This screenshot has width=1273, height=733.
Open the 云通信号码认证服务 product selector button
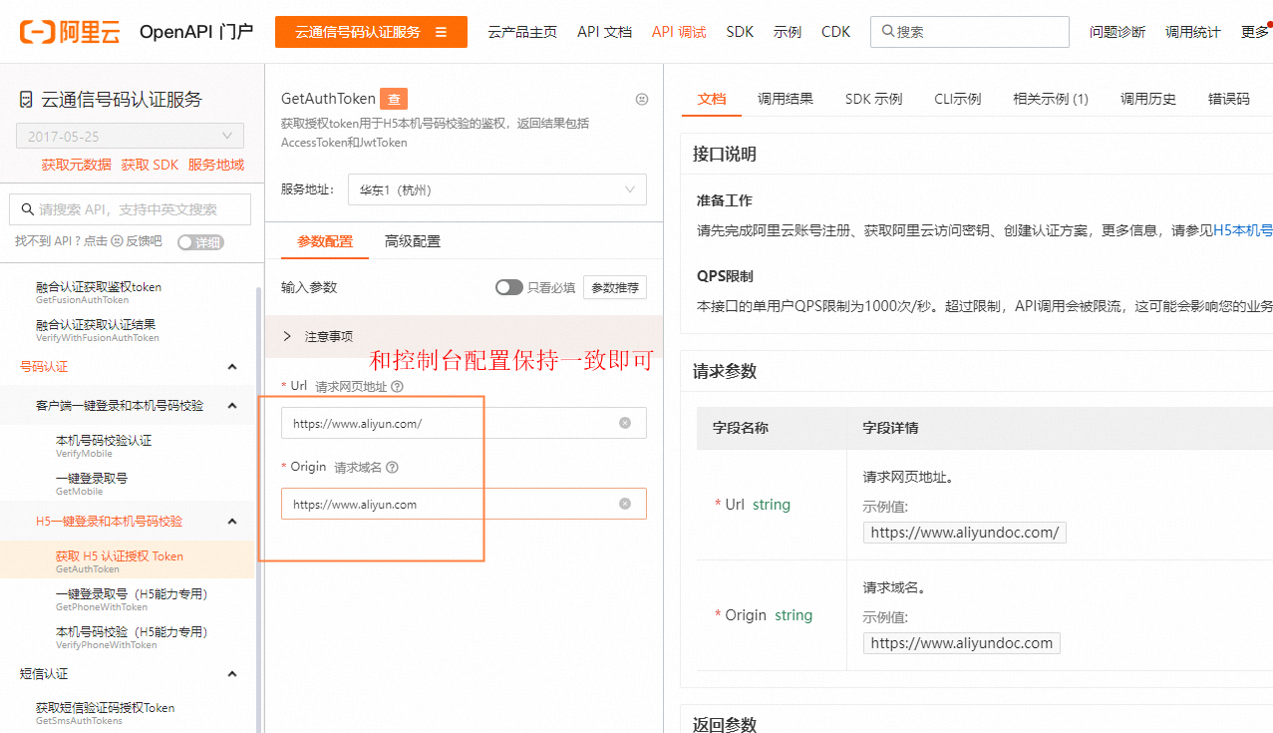[x=371, y=32]
